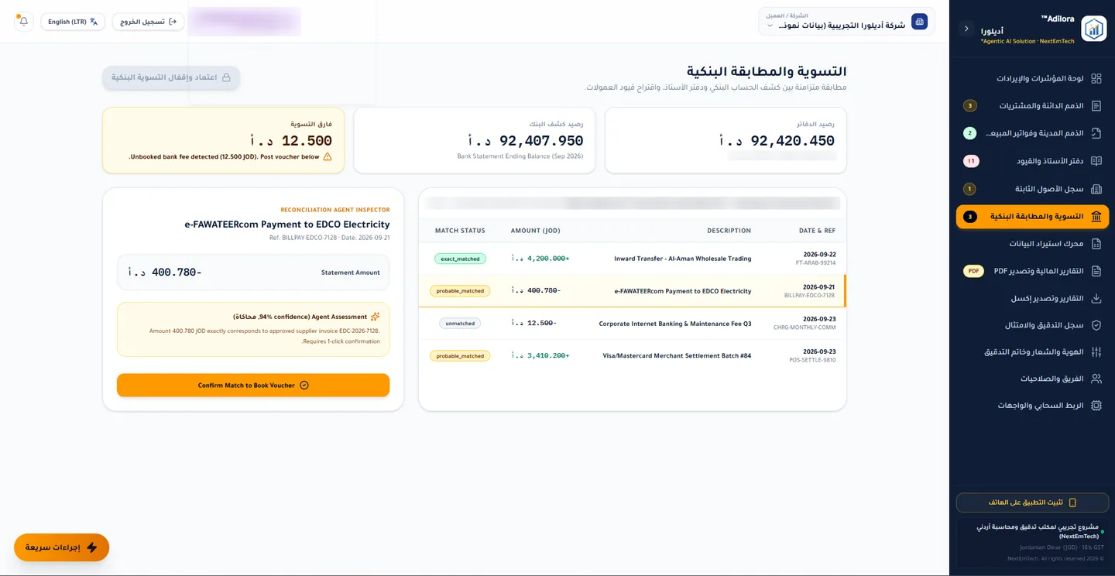
Task: Click the Statement Amount field value
Action: coord(164,273)
